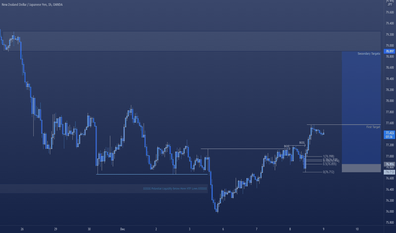Click the Dec label on the time axis

click(122, 229)
